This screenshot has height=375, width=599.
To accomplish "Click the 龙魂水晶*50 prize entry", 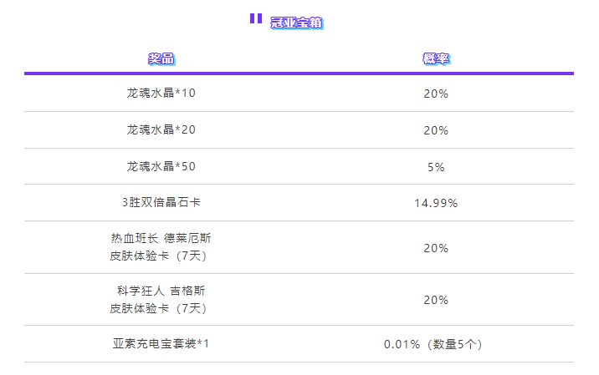I will coord(161,166).
